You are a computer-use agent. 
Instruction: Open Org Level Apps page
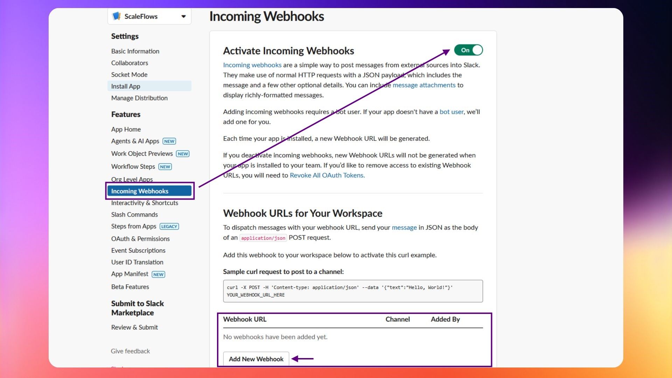[x=132, y=179]
